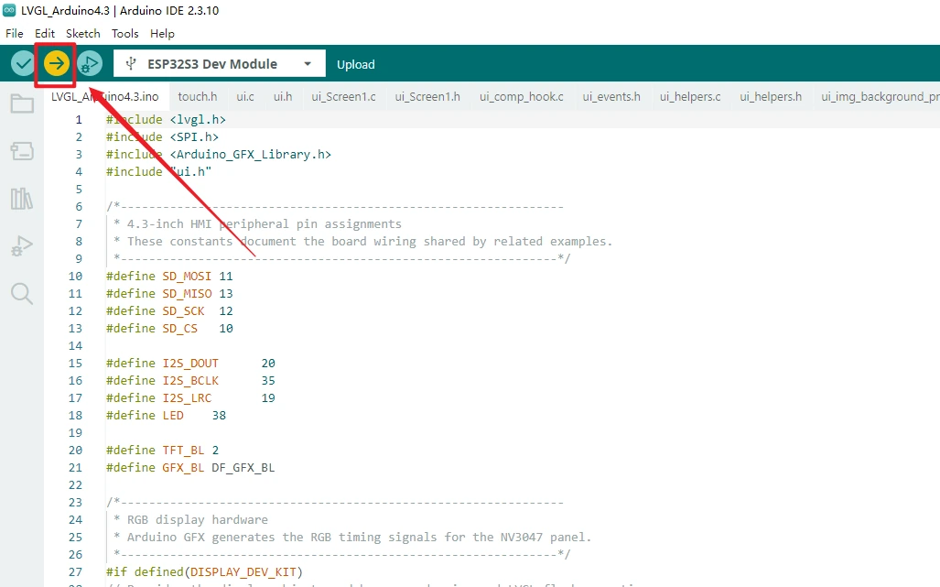Open the File menu

[x=15, y=34]
